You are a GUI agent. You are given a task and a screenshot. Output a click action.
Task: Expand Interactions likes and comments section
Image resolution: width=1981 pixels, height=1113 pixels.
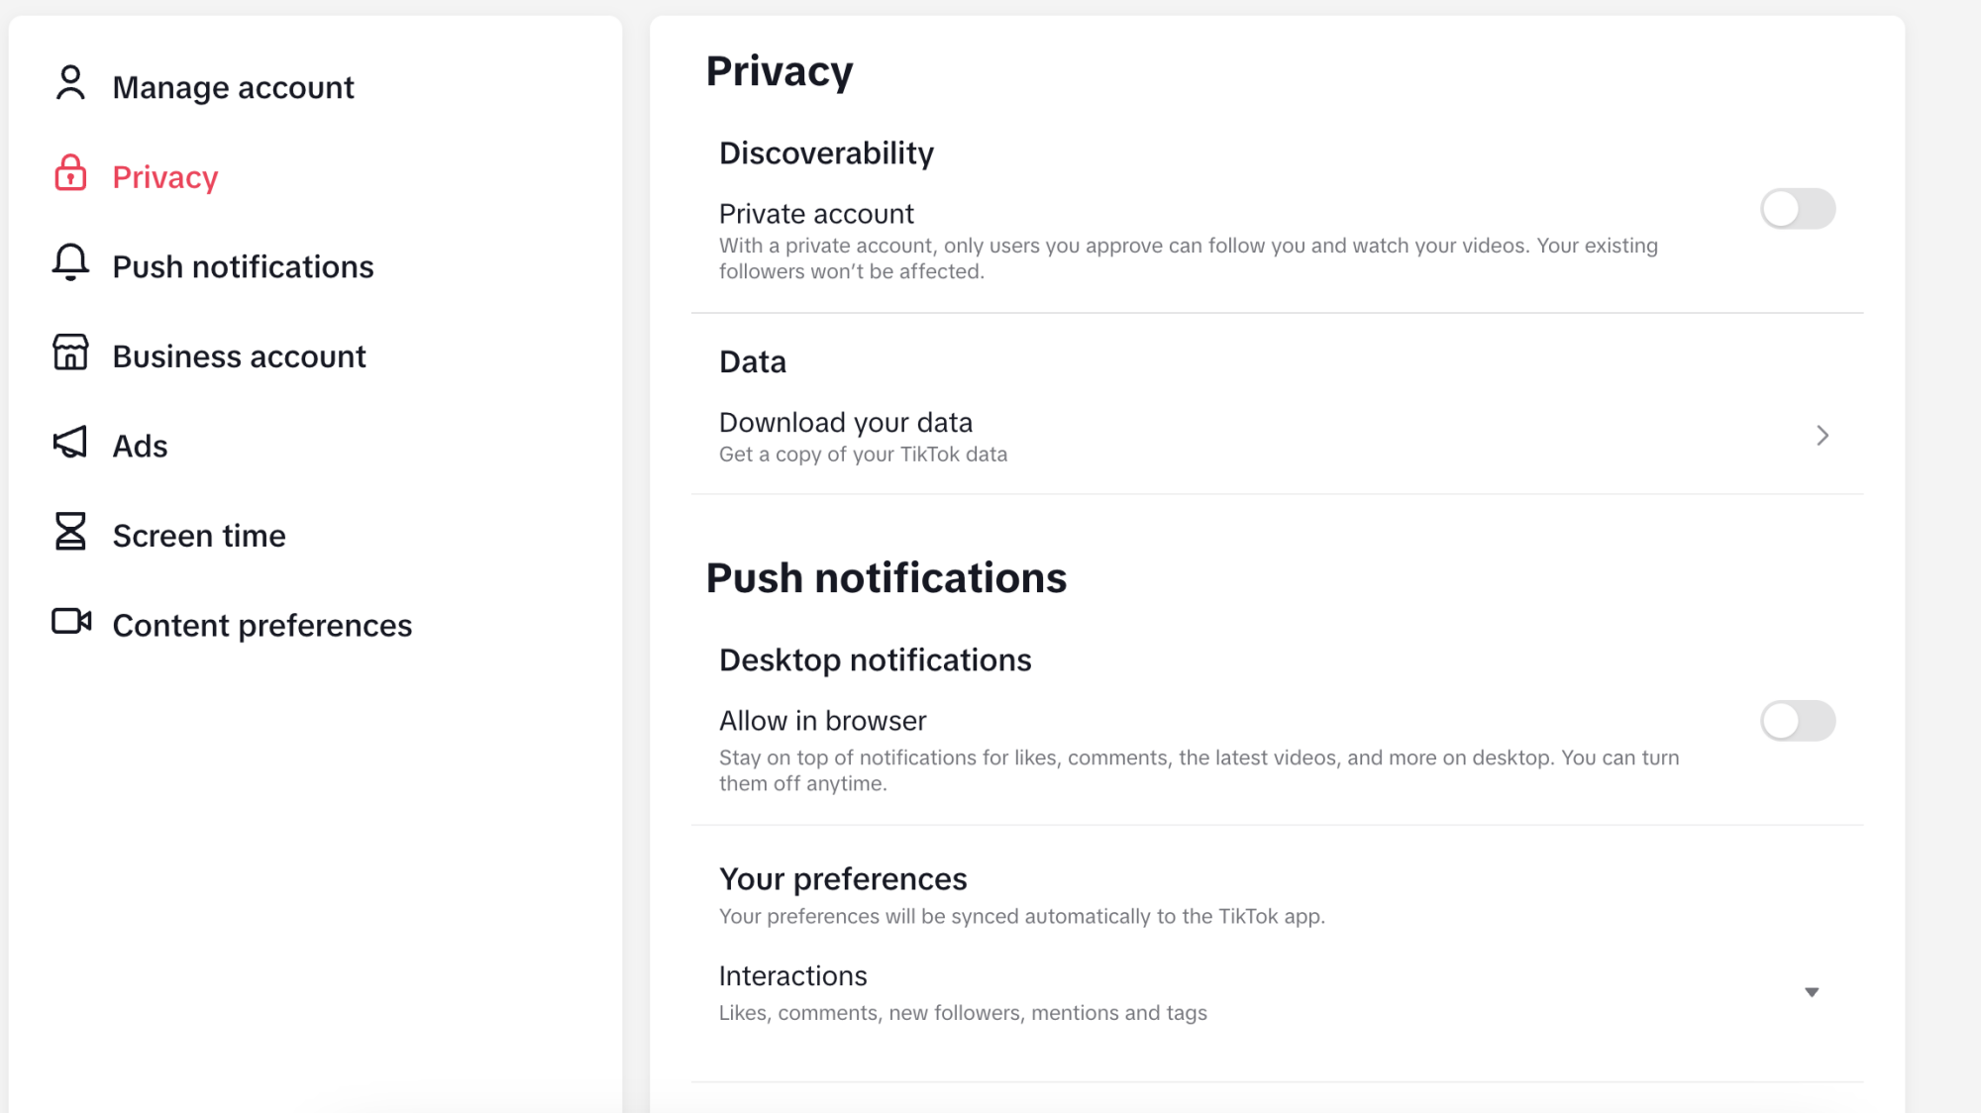pyautogui.click(x=1813, y=992)
